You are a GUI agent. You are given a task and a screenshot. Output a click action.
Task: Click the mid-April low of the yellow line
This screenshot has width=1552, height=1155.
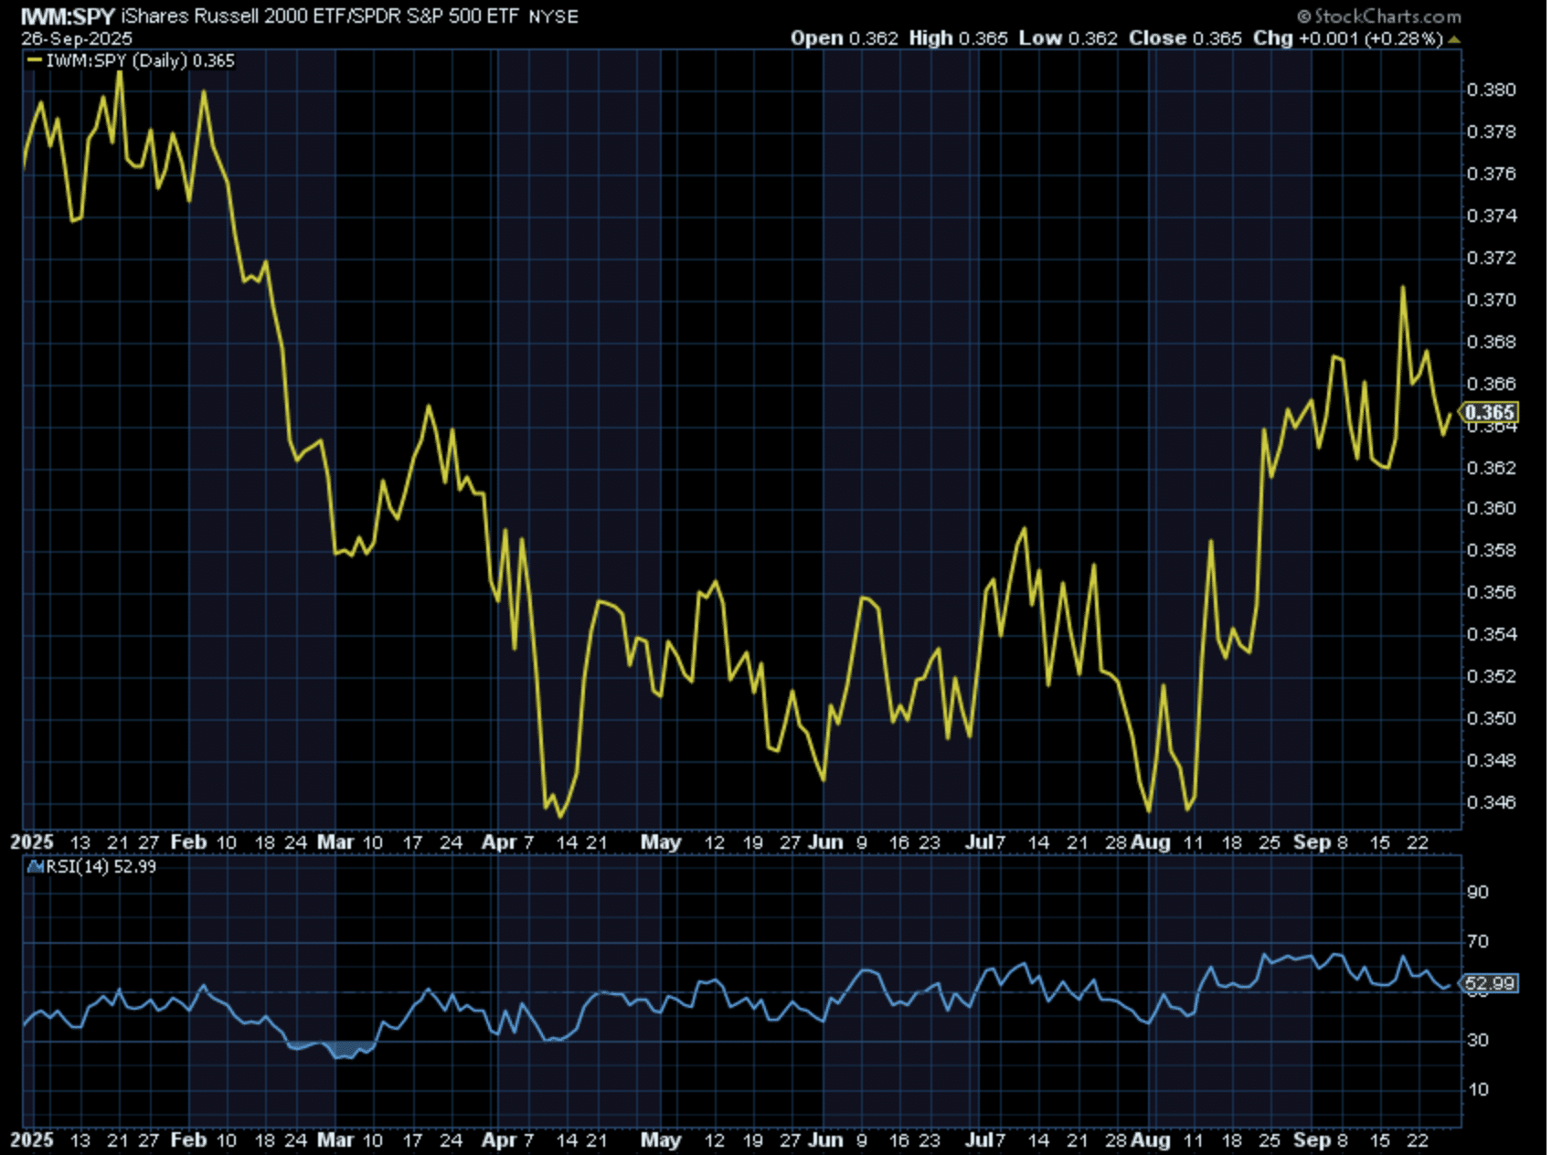pyautogui.click(x=559, y=815)
